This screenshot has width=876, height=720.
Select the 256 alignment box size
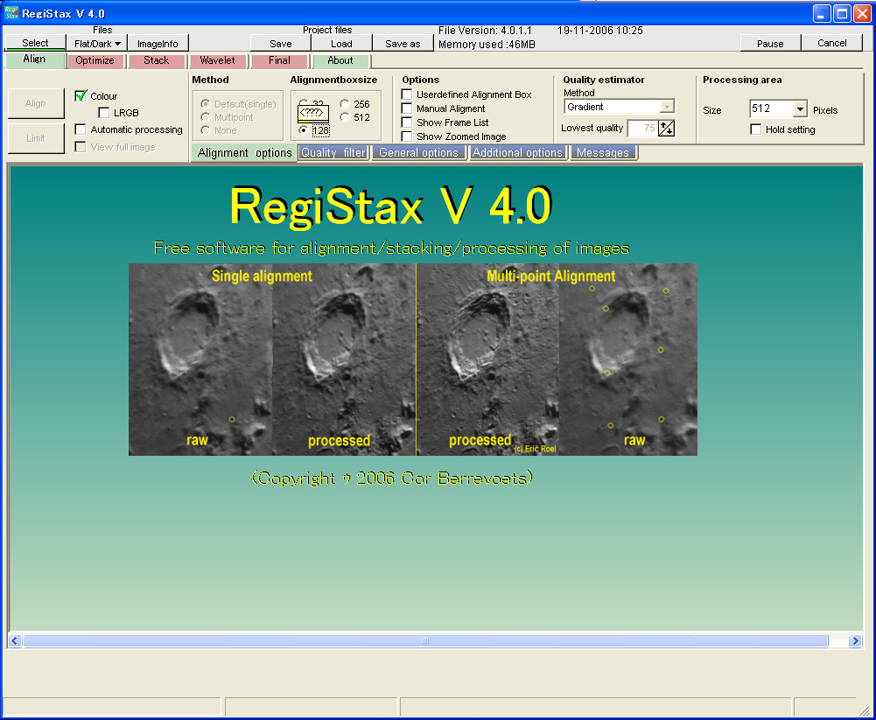(345, 104)
